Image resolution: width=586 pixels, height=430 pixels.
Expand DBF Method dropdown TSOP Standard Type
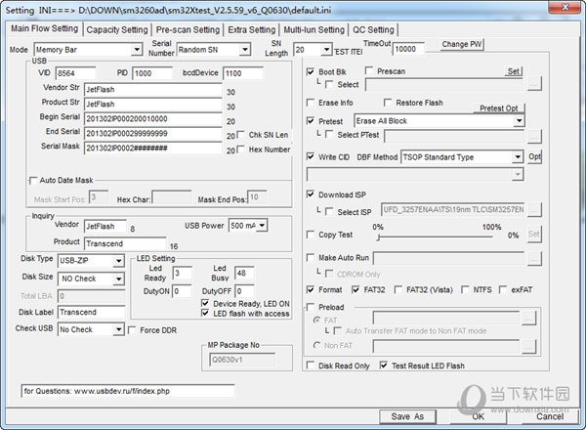point(518,157)
